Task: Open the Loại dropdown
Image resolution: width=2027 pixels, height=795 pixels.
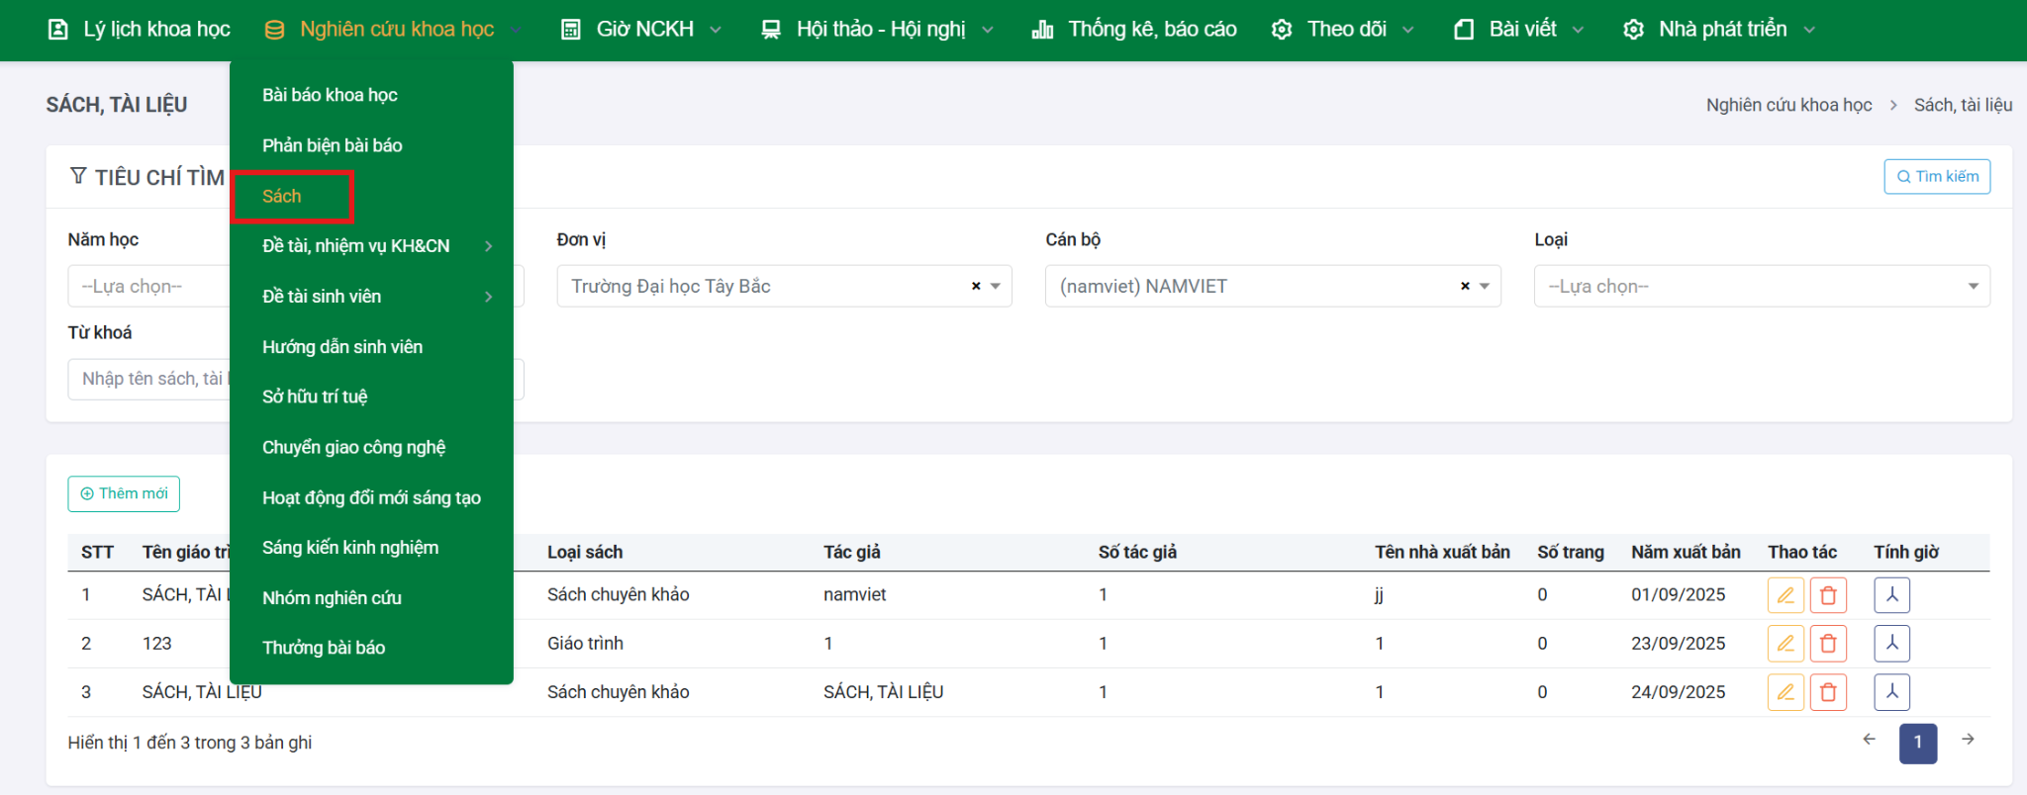Action: click(1762, 286)
